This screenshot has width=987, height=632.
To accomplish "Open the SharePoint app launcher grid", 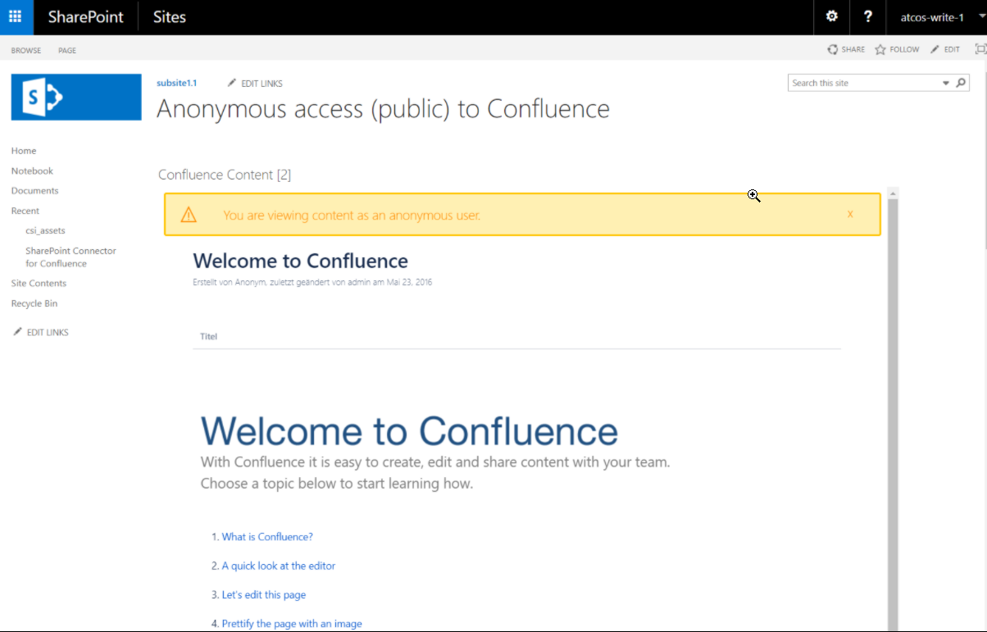I will pyautogui.click(x=16, y=16).
